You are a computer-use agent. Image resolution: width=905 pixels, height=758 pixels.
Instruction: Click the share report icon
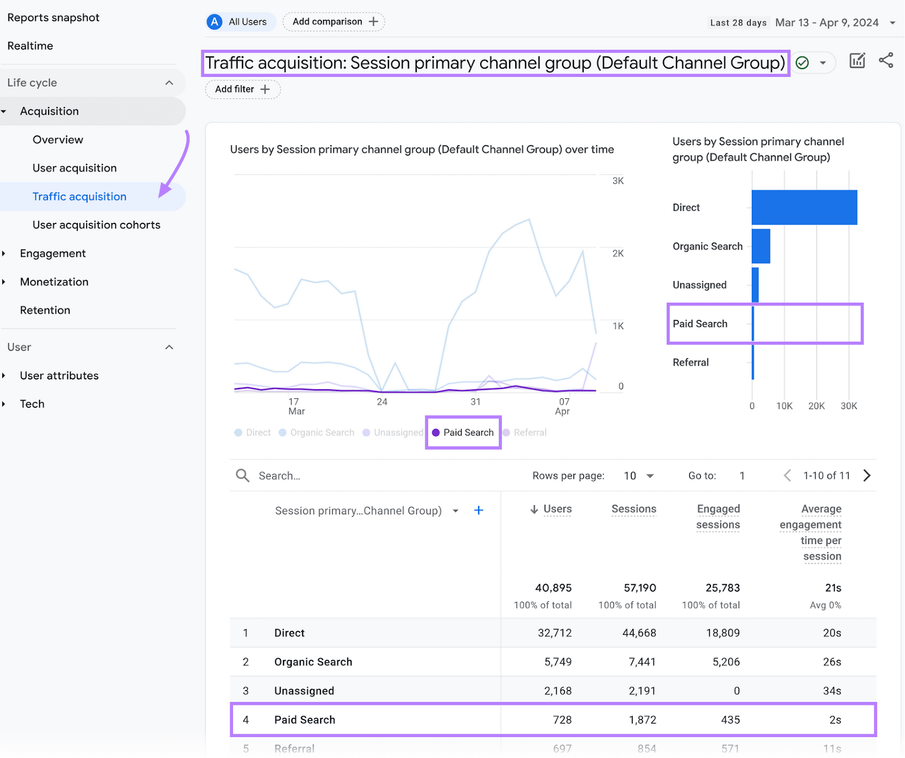(886, 61)
